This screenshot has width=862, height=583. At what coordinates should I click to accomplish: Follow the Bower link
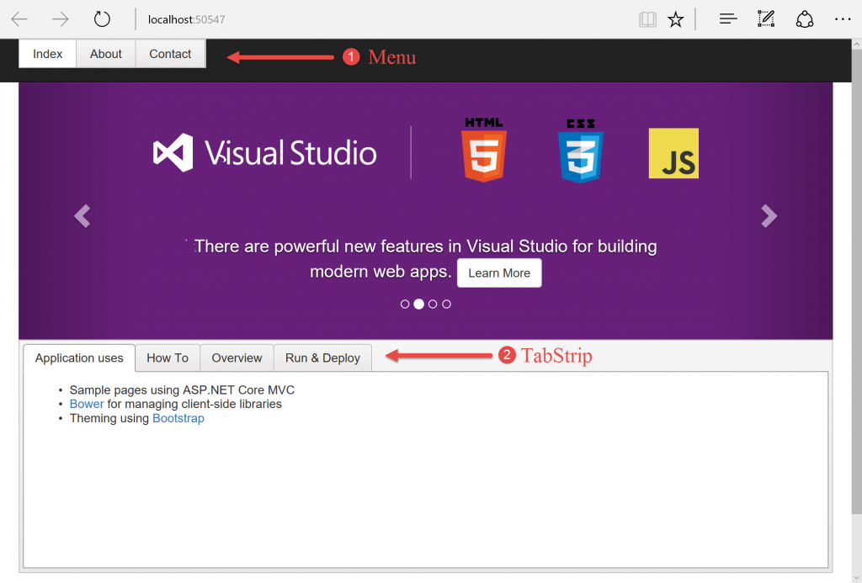[x=87, y=404]
